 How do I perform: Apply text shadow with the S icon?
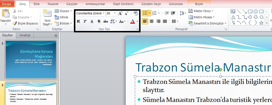point(99,21)
